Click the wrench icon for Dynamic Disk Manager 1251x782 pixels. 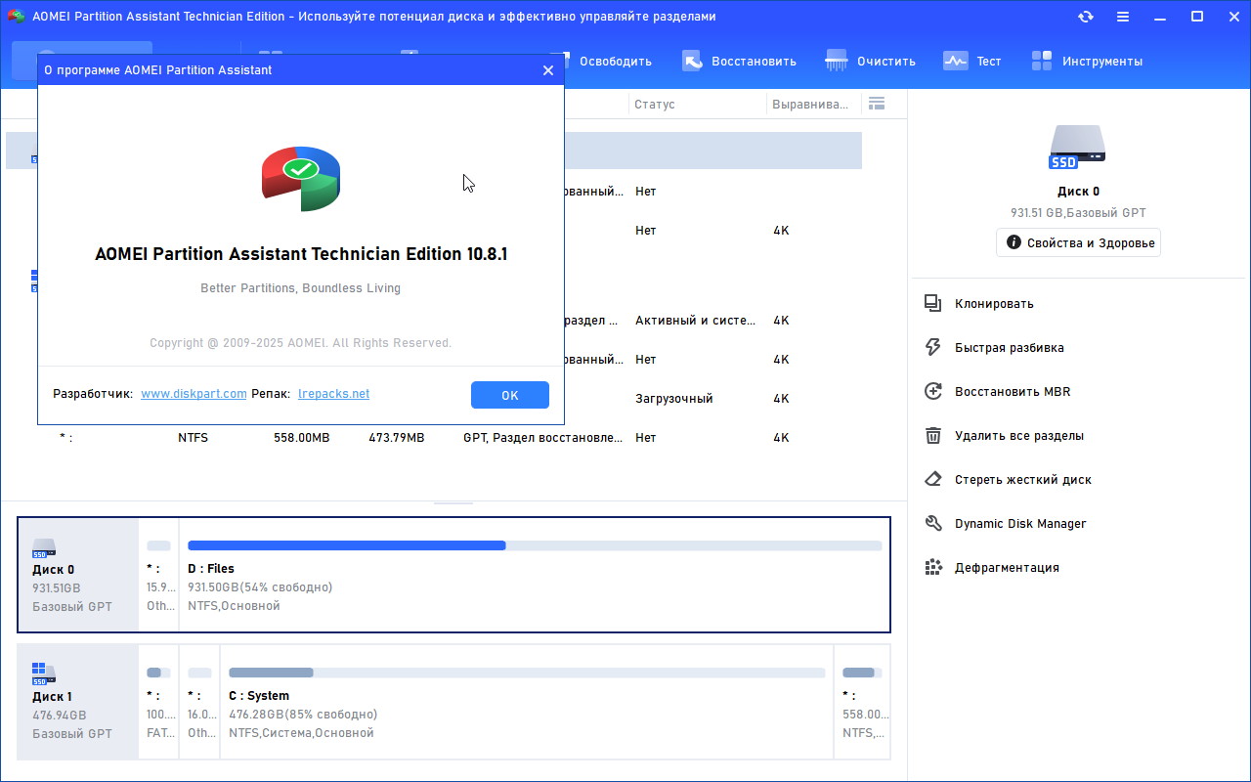click(933, 523)
